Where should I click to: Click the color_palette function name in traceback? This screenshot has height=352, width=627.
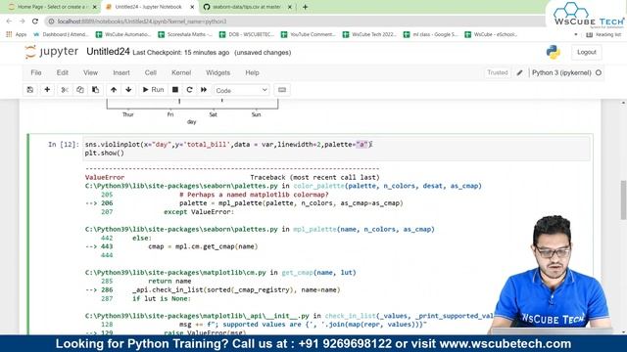click(318, 186)
